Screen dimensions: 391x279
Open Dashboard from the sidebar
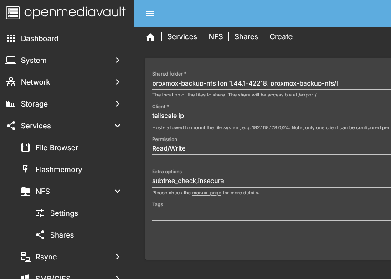tap(40, 38)
